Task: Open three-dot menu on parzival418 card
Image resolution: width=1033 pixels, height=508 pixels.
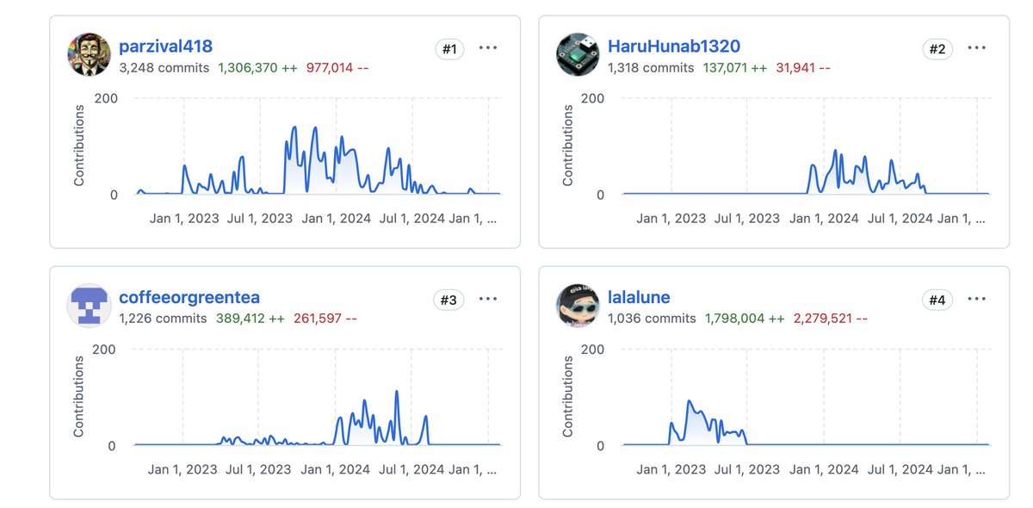Action: click(x=488, y=48)
